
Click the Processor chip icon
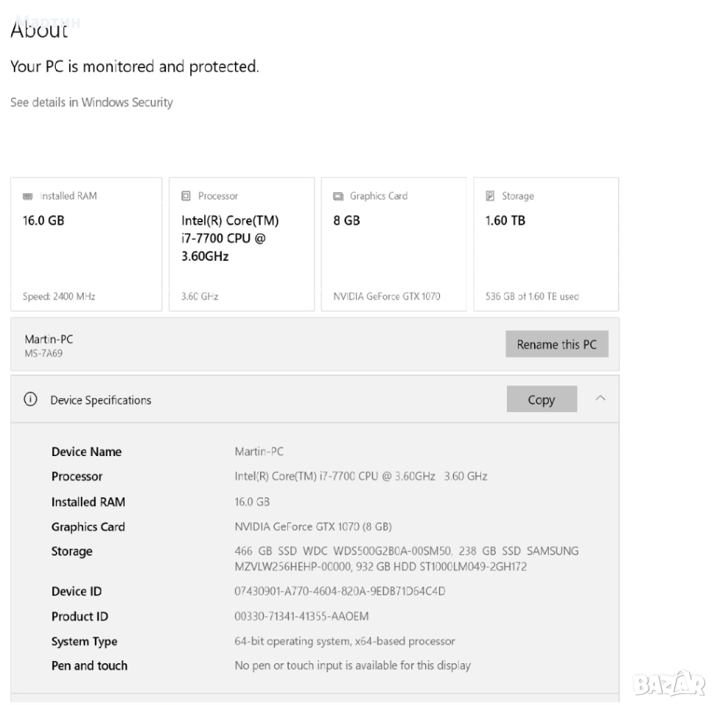186,196
